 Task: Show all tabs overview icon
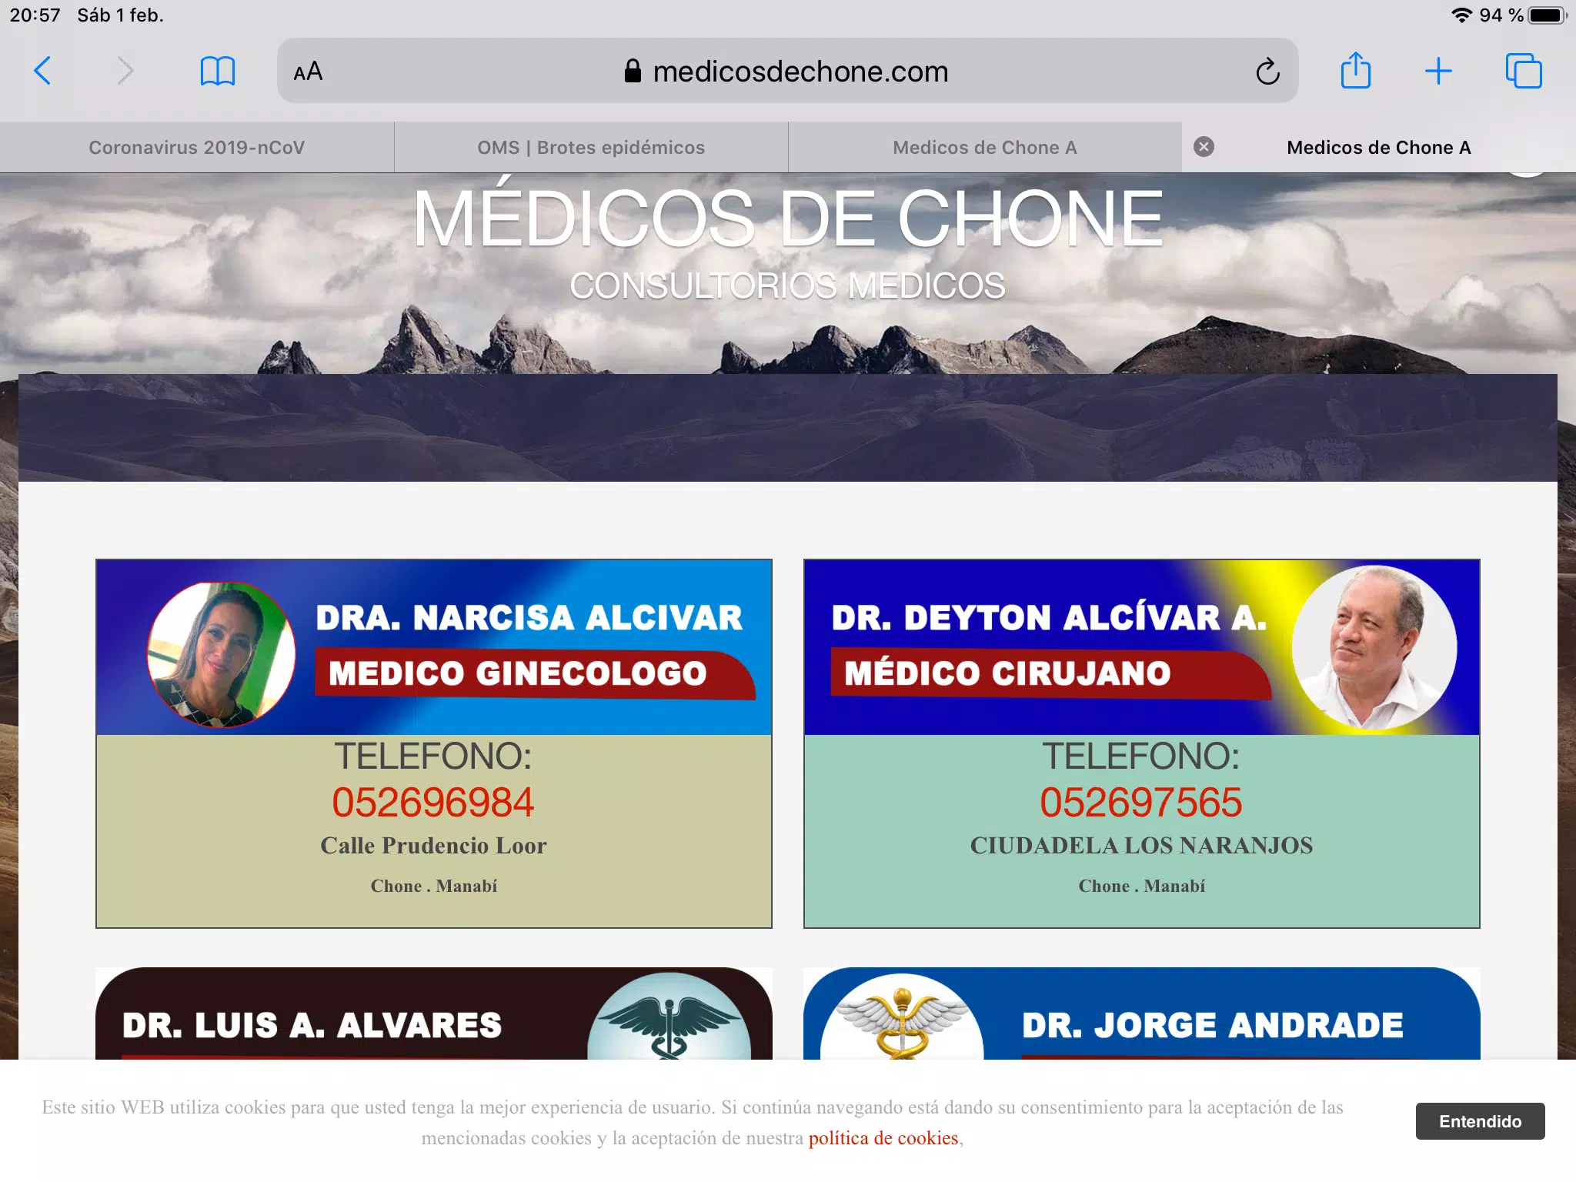pos(1524,71)
